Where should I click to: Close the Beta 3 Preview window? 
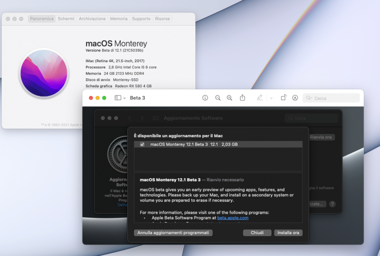[91, 98]
